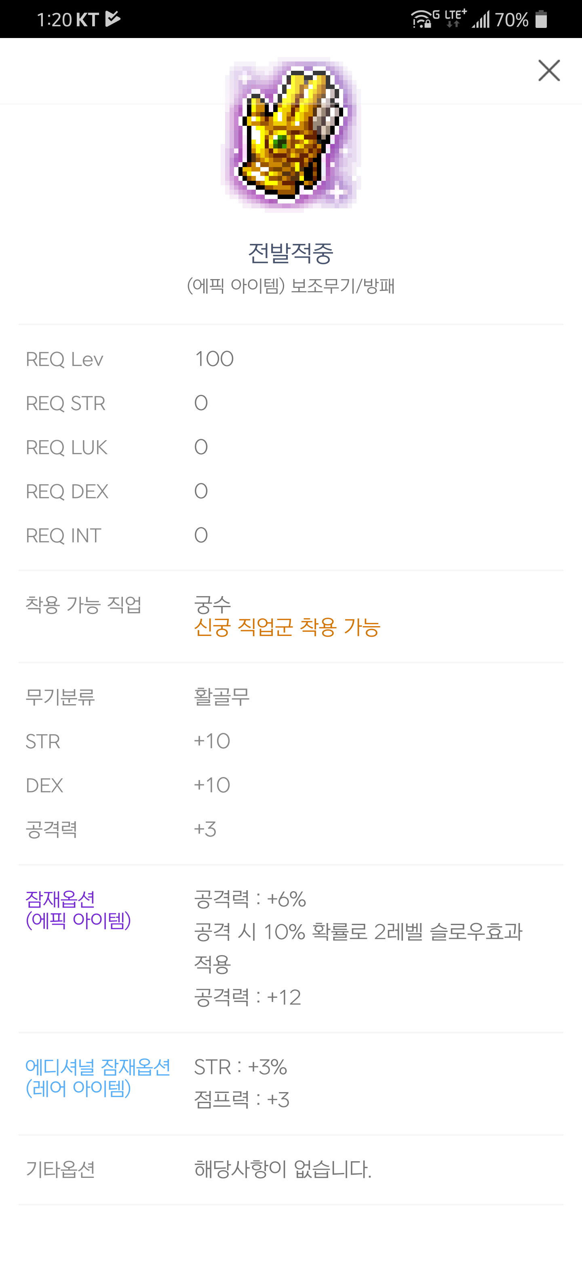
Task: Tap the battery icon in status bar
Action: point(541,19)
